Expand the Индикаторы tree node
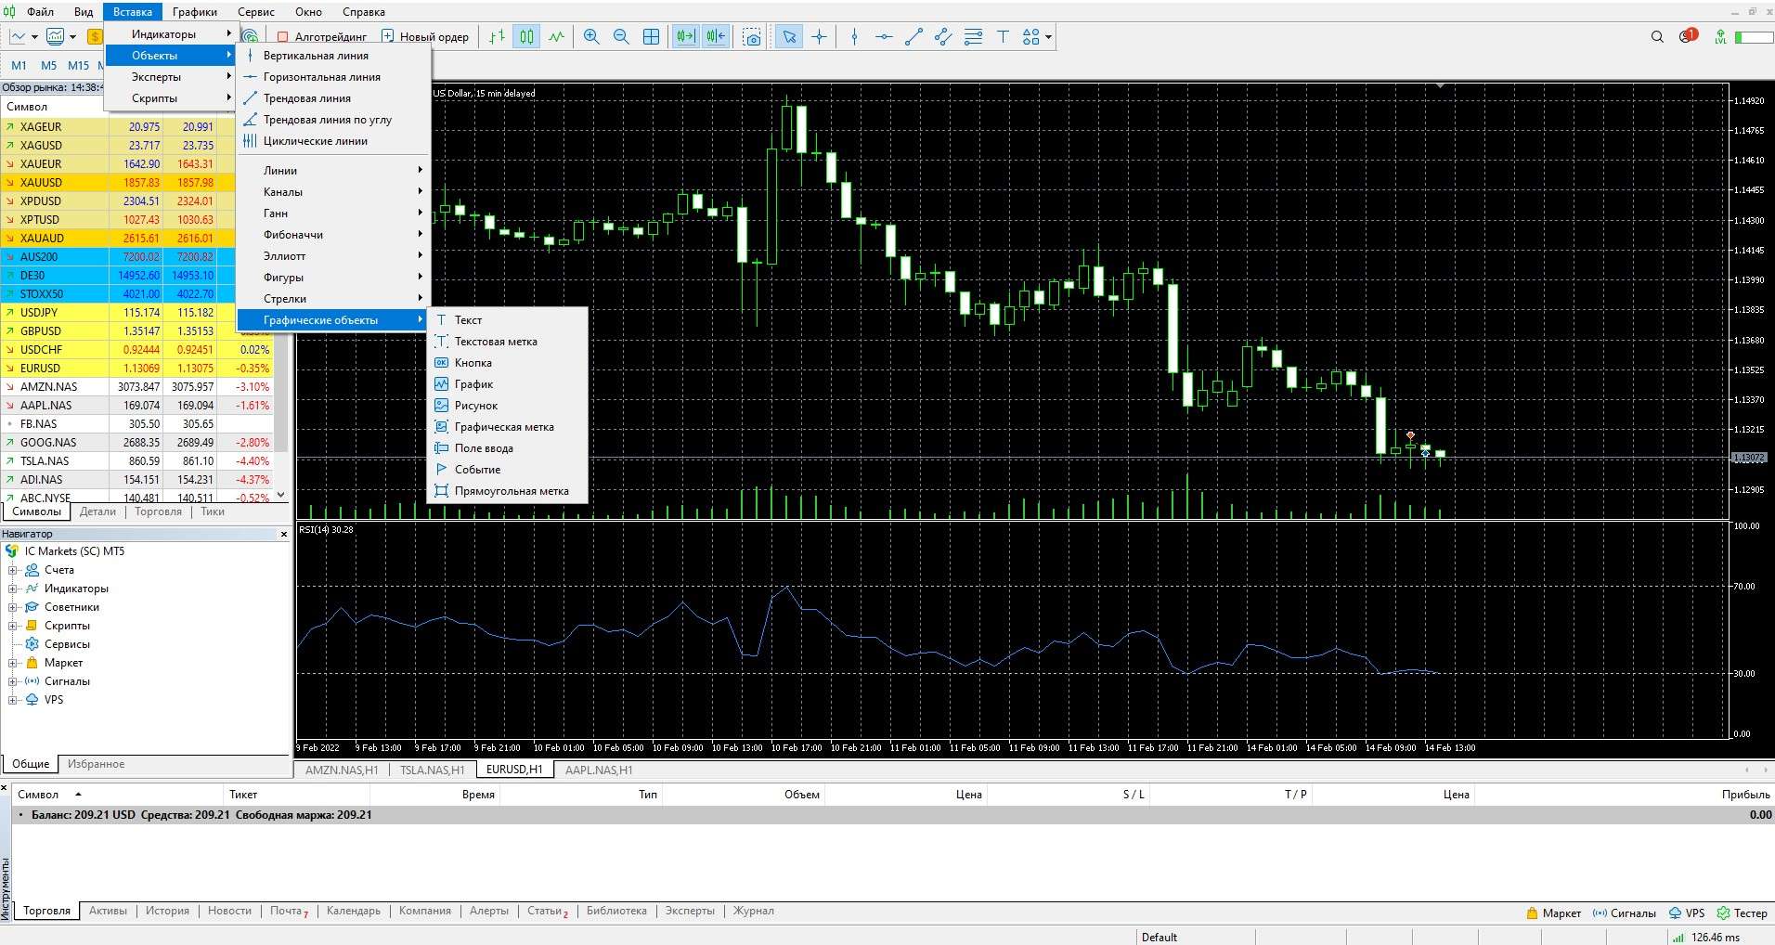Viewport: 1775px width, 945px height. click(x=13, y=589)
